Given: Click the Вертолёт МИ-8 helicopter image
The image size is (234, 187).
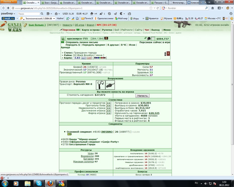Looking at the screenshot, I should coord(110,85).
